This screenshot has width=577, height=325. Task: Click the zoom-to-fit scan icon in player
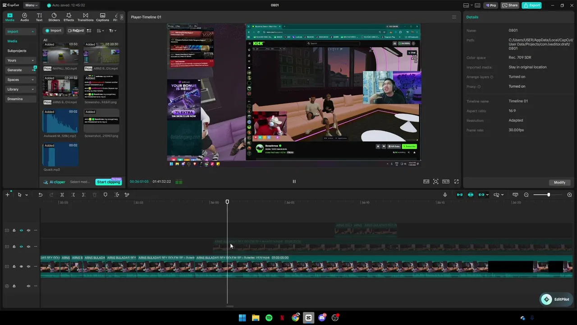(436, 181)
